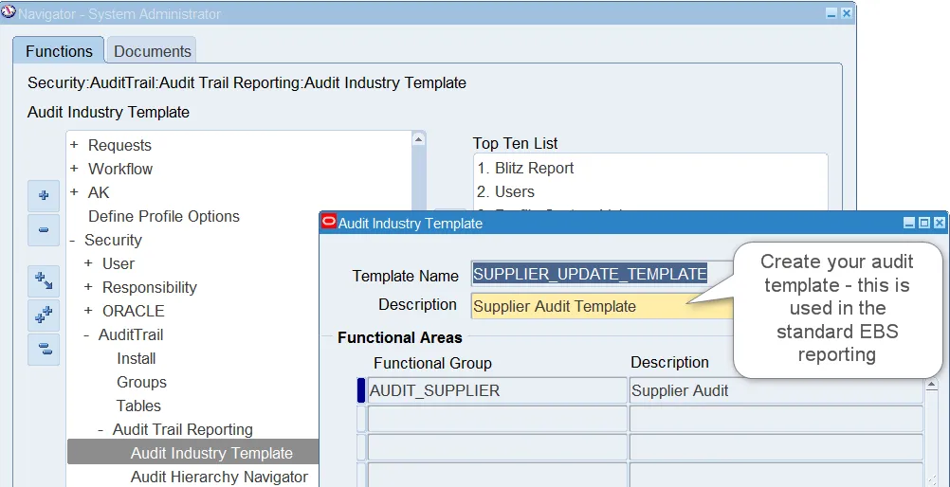Click the collapse all button beside the tree
This screenshot has height=487, width=950.
pos(44,350)
